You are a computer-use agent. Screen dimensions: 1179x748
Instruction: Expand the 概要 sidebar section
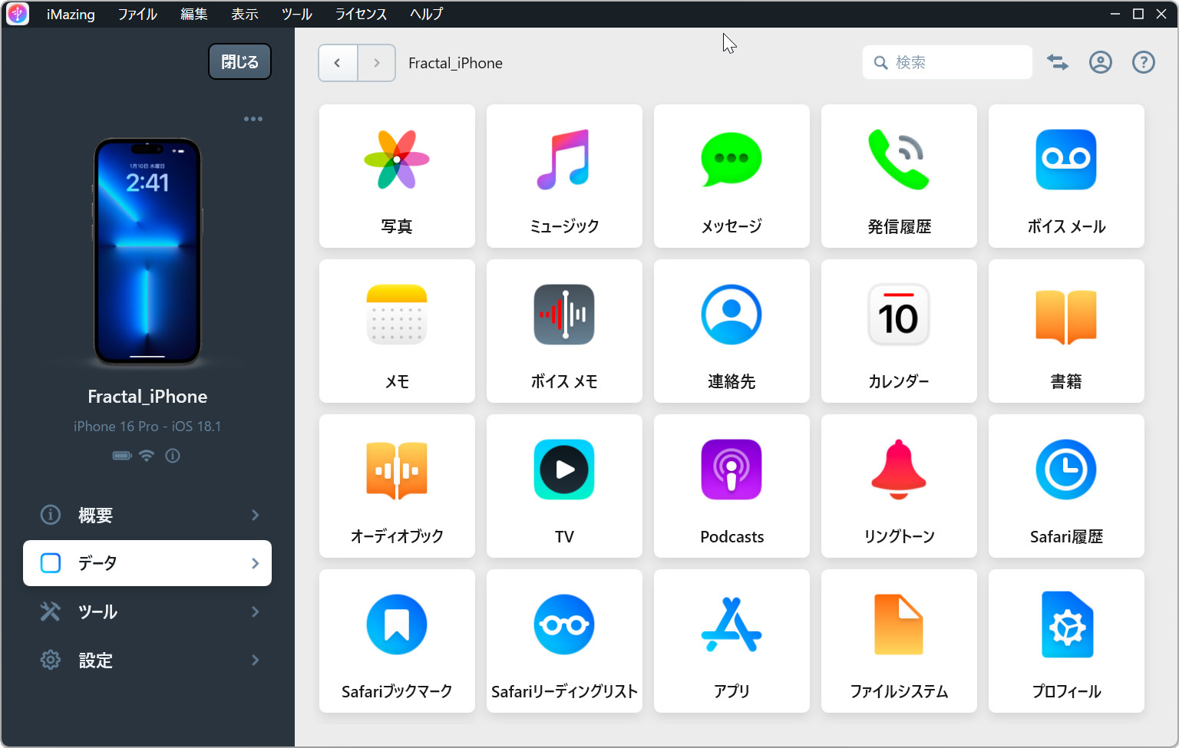[x=147, y=515]
